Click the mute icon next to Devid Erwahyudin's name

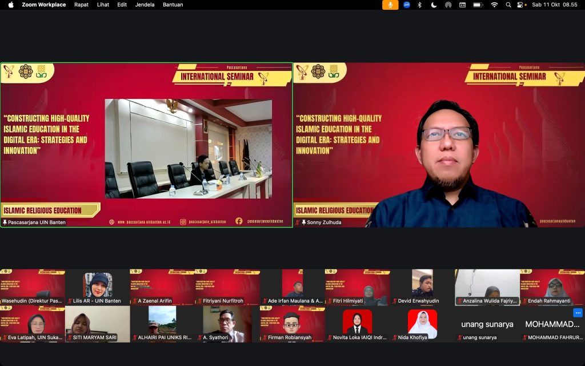click(395, 301)
